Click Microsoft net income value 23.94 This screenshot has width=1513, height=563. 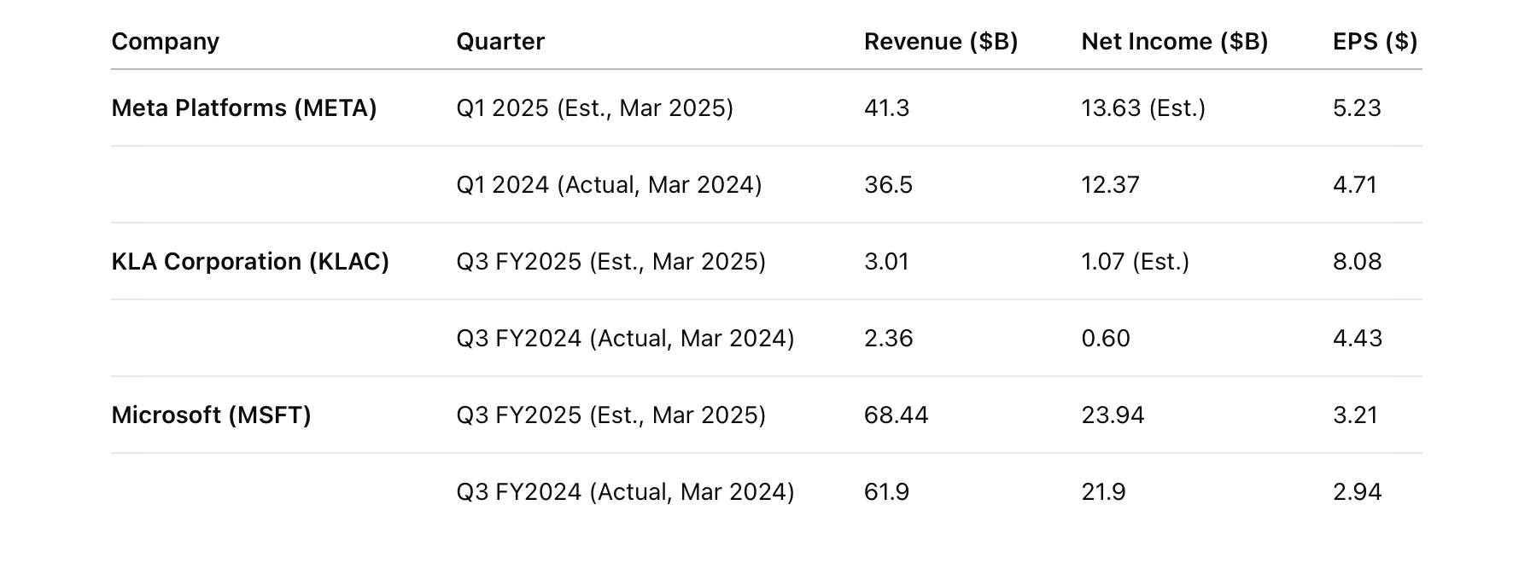tap(1113, 415)
